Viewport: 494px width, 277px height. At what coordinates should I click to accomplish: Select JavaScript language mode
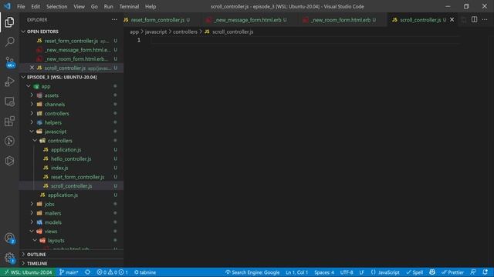385,272
